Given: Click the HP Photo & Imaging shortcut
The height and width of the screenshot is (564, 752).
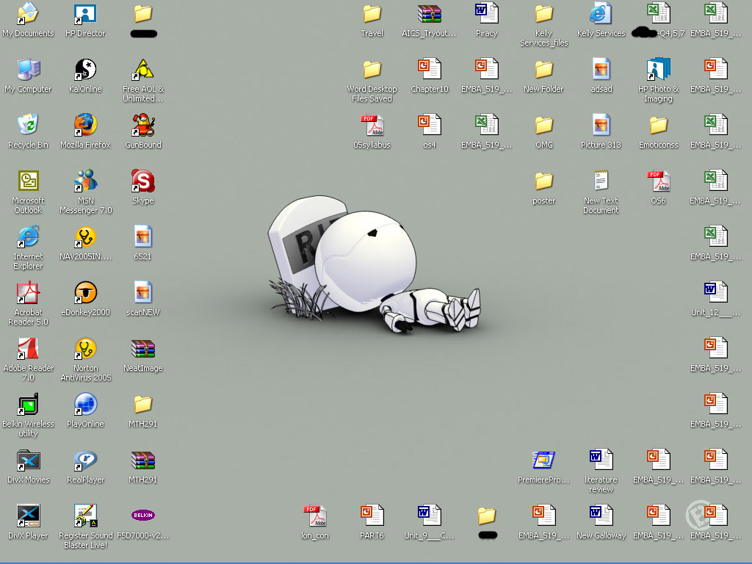Looking at the screenshot, I should [658, 70].
